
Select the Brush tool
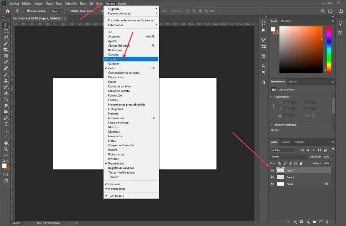(x=6, y=75)
